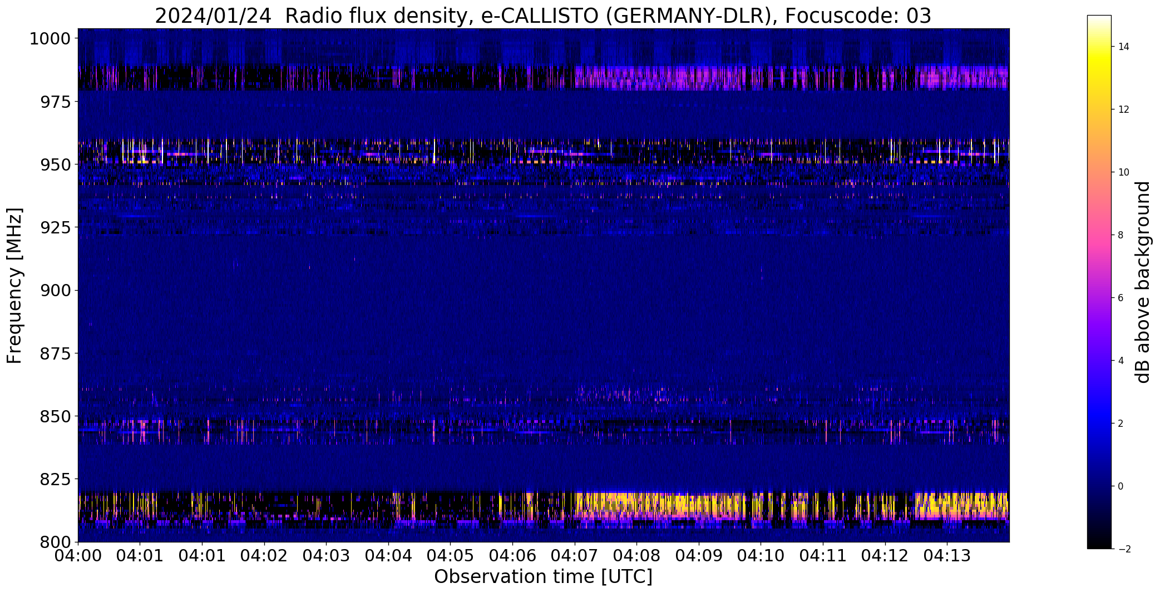Click the 1000 frequency tick label

[50, 39]
